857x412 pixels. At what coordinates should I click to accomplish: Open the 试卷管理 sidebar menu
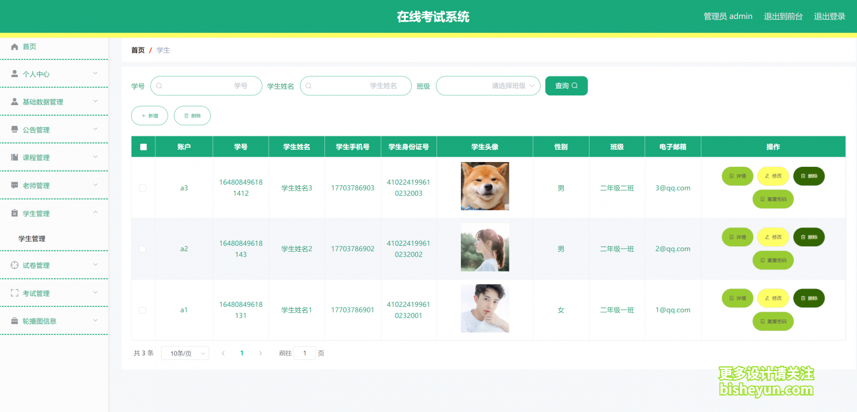pyautogui.click(x=54, y=265)
